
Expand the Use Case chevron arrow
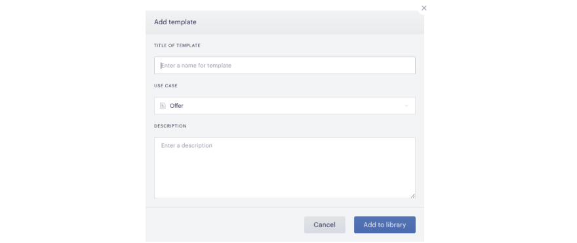(x=407, y=106)
